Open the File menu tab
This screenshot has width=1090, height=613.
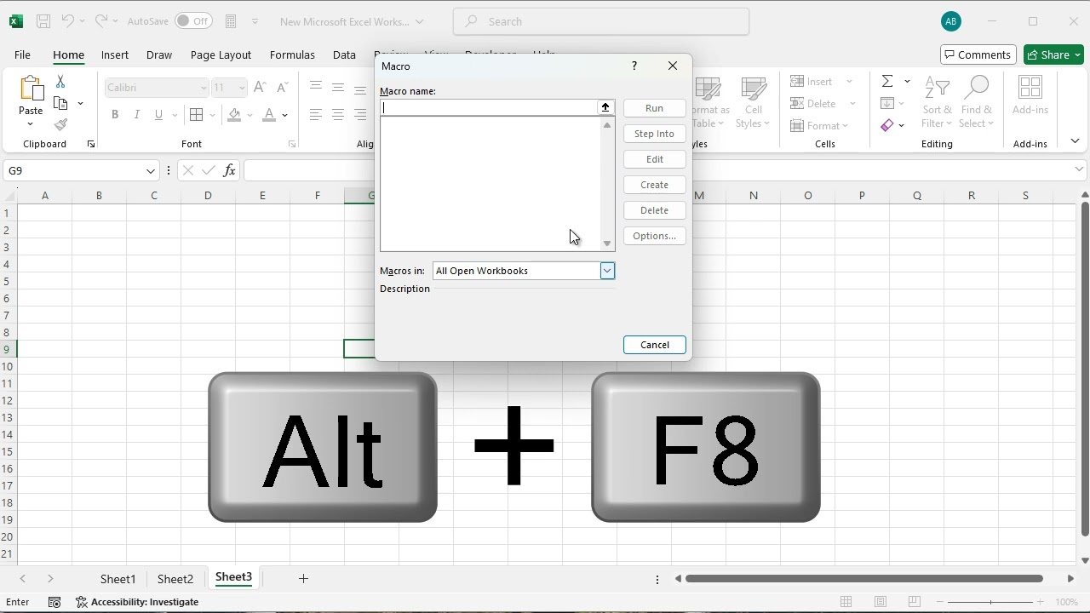[22, 54]
